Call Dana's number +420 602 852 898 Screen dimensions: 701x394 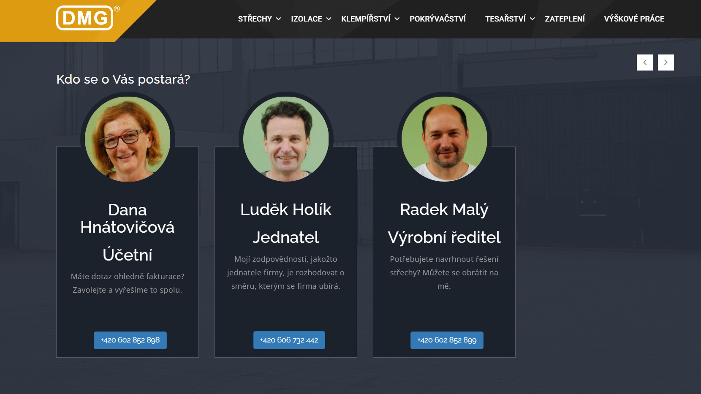130,340
